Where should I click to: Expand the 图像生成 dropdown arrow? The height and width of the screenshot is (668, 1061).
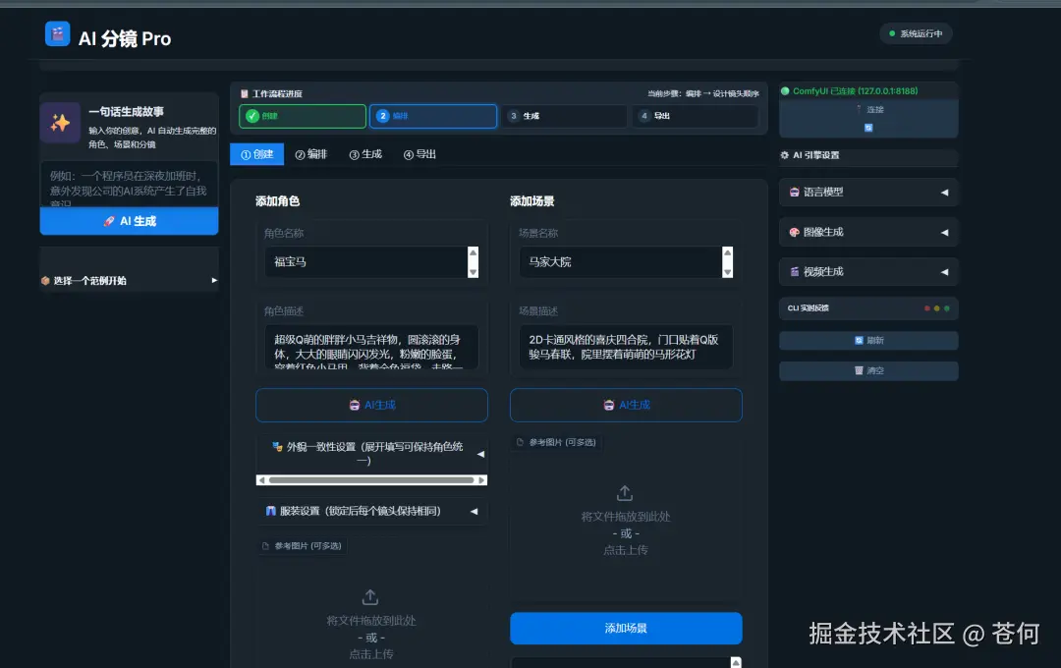[947, 232]
